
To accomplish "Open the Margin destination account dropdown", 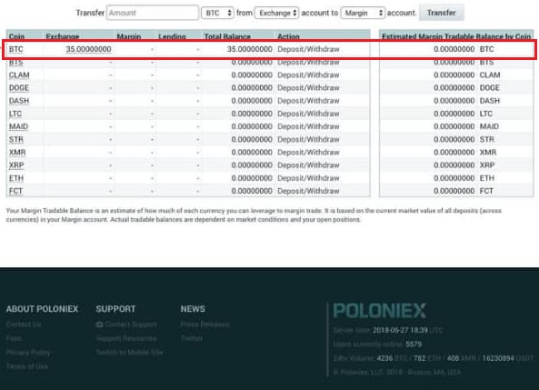I will [x=363, y=13].
